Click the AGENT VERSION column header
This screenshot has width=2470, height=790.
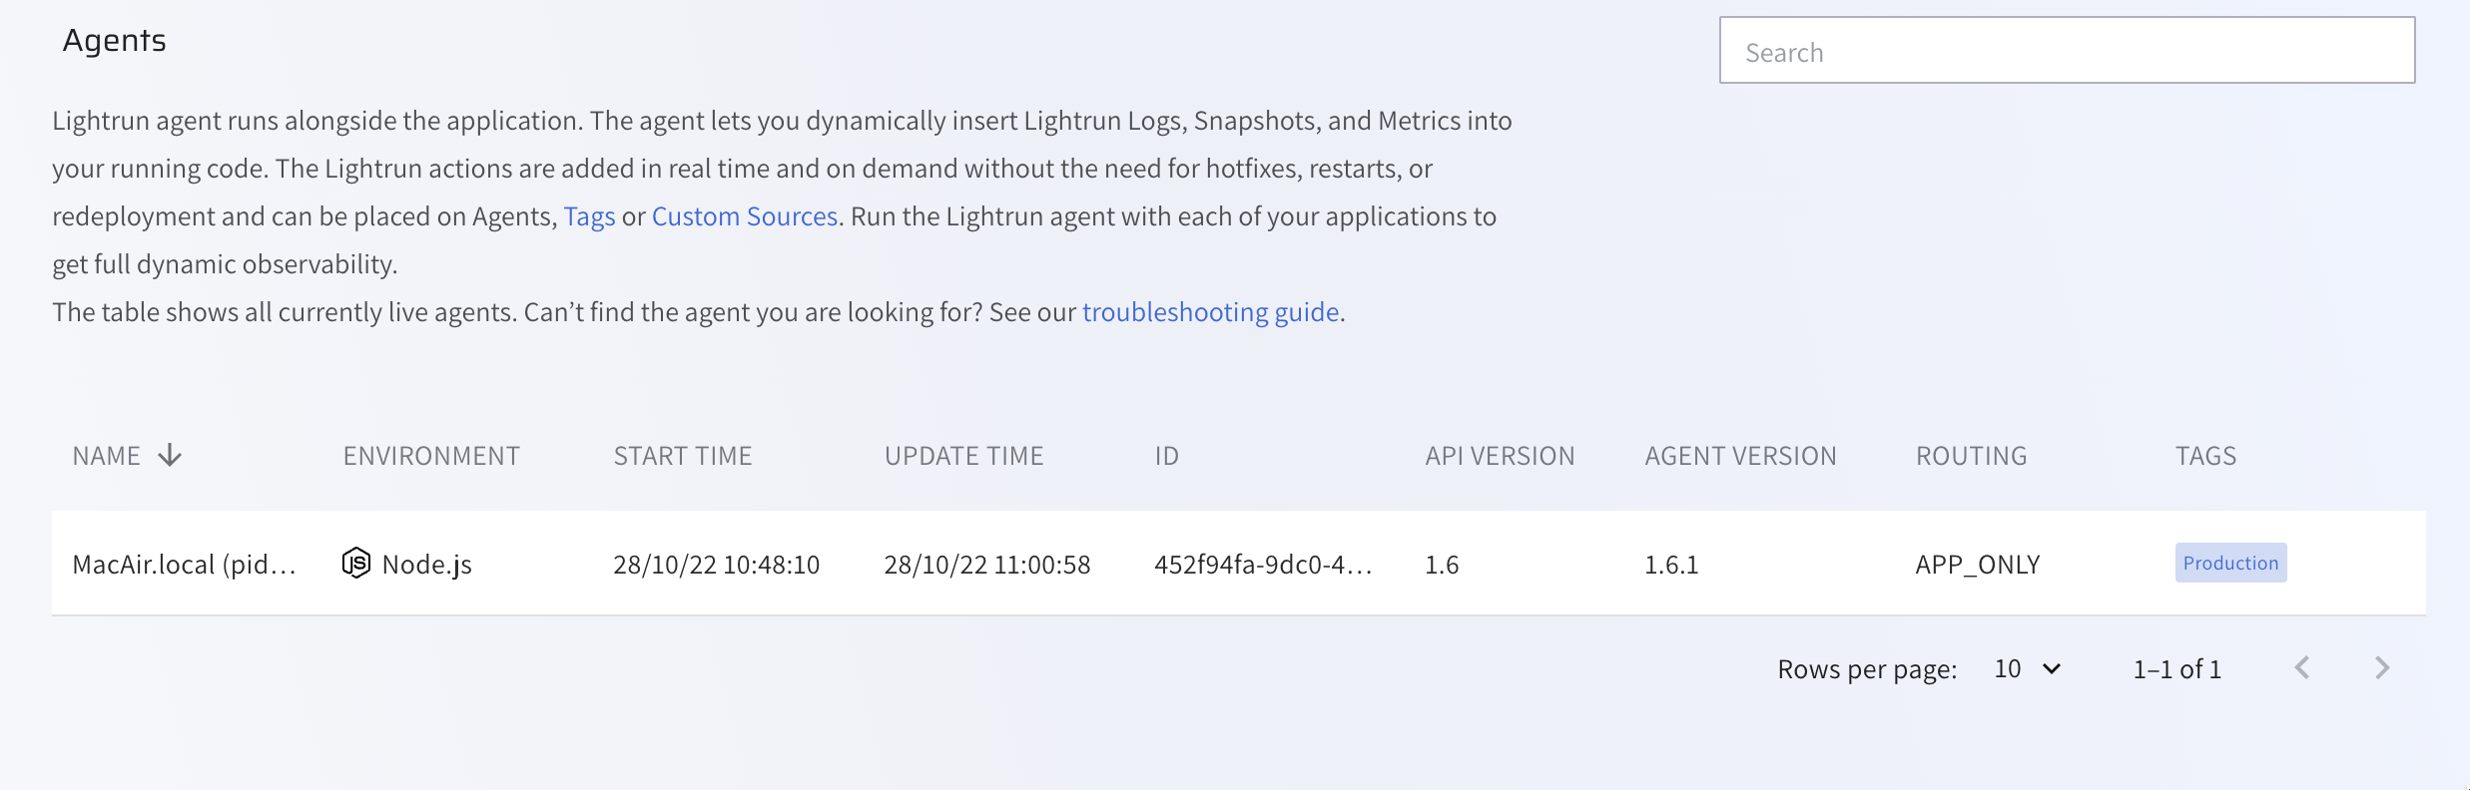1740,456
